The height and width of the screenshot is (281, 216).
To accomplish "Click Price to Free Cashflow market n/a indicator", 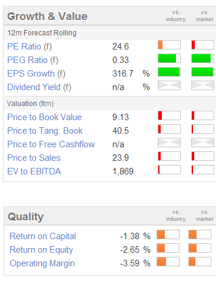I will [202, 143].
